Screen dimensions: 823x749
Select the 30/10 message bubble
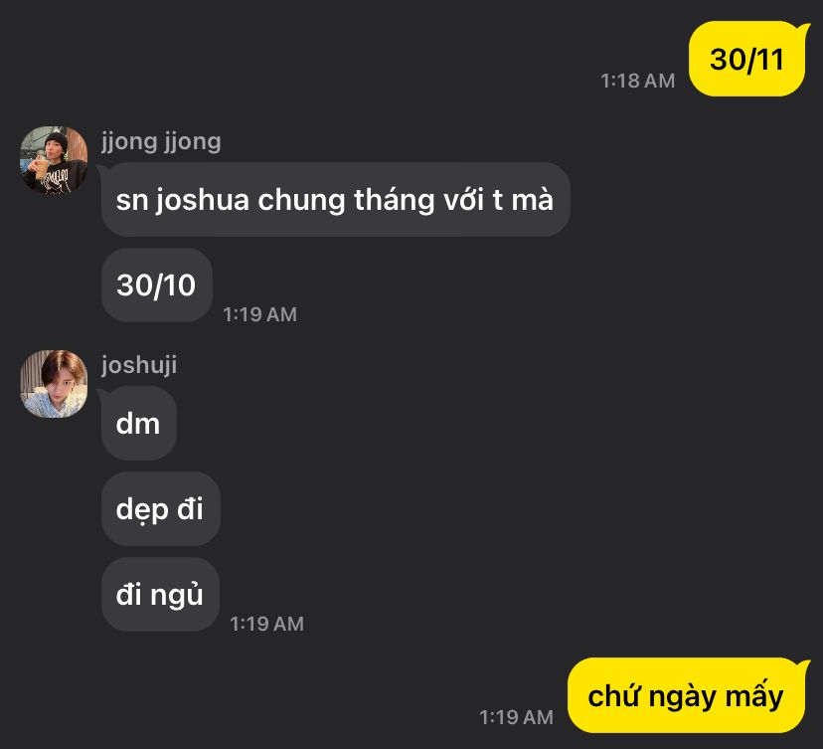156,285
